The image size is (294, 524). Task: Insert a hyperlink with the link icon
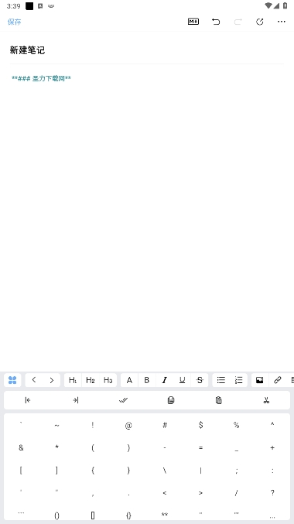click(x=277, y=380)
